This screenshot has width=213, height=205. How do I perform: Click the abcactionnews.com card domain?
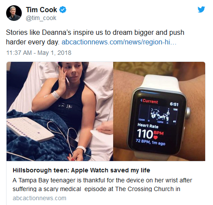pyautogui.click(x=39, y=198)
